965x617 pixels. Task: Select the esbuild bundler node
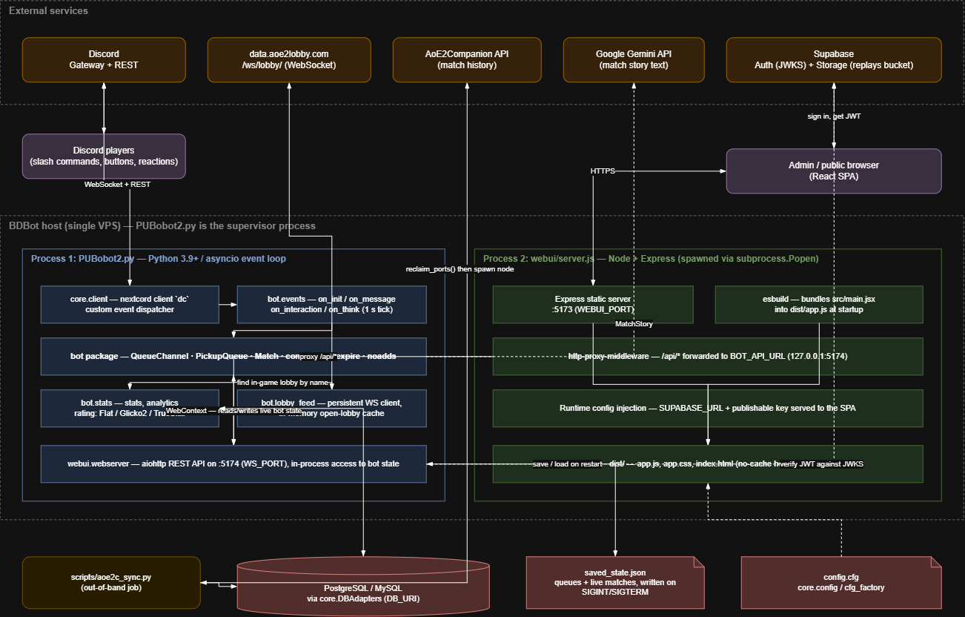[819, 304]
